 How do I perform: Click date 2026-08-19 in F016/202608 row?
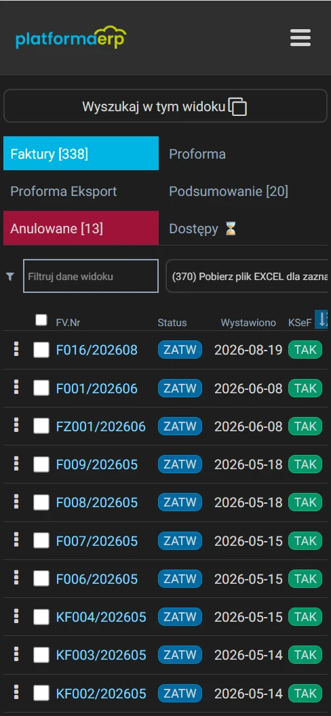click(x=248, y=351)
